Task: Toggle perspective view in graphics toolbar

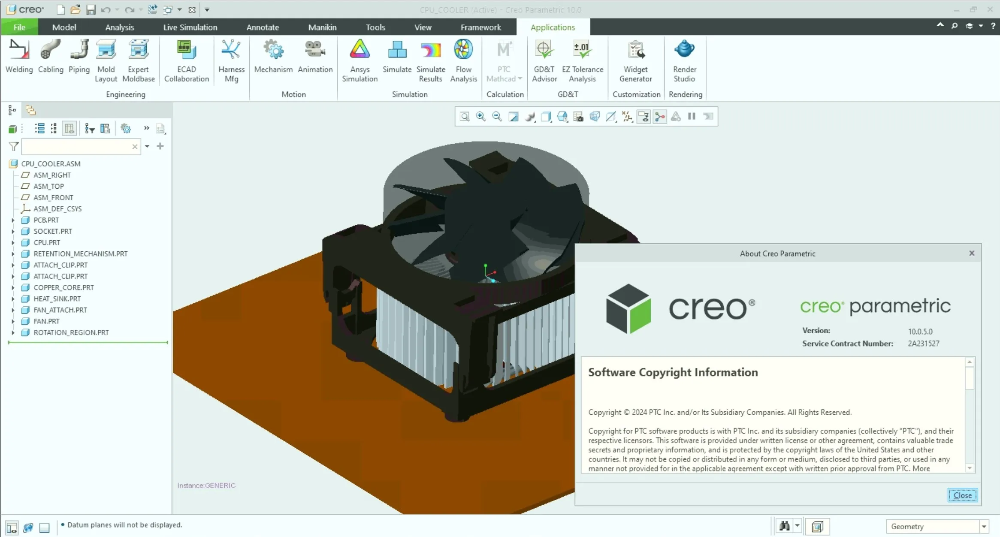Action: pos(595,116)
